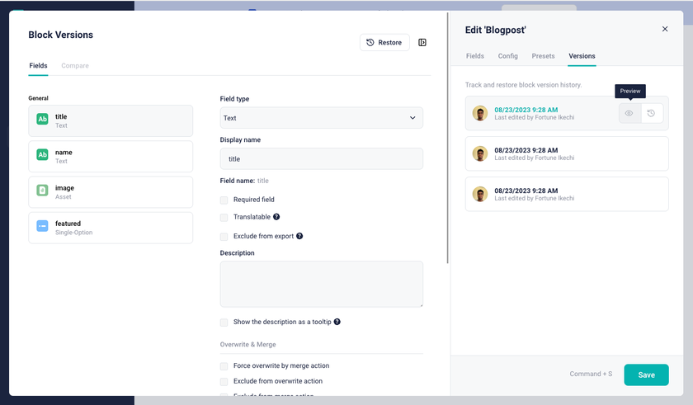Enable Exclude from overwrite action checkbox
693x405 pixels.
click(x=224, y=382)
